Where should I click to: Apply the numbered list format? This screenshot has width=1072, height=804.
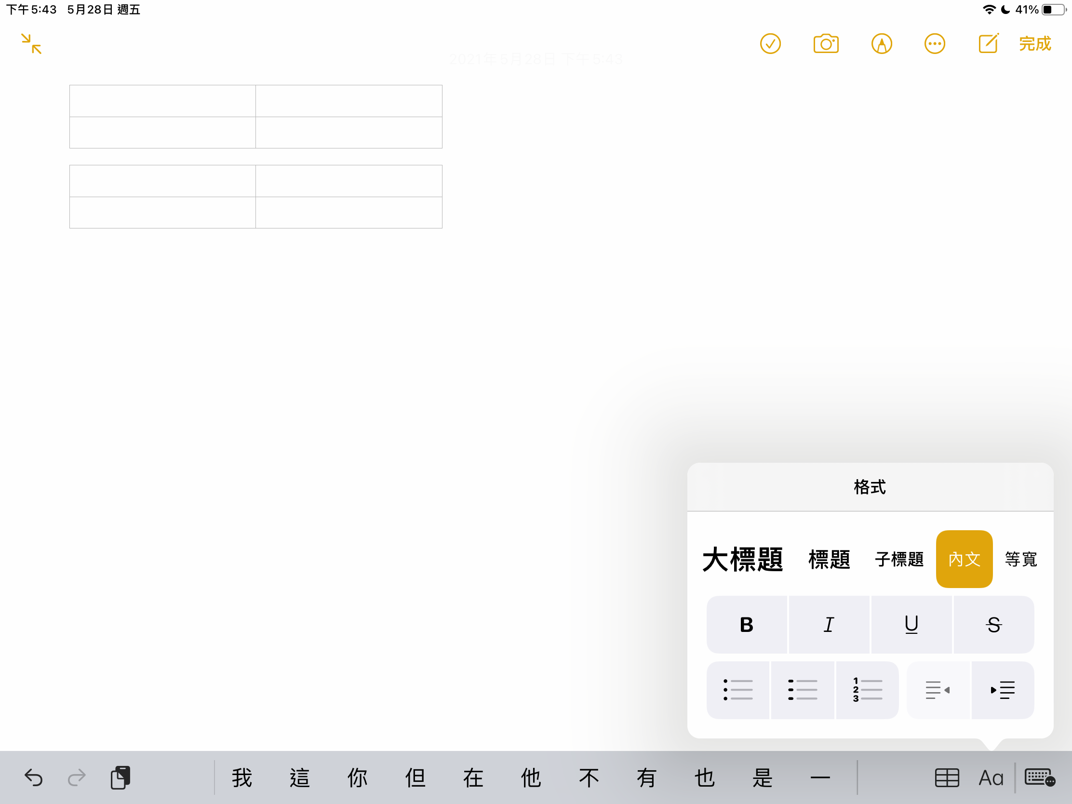coord(867,690)
